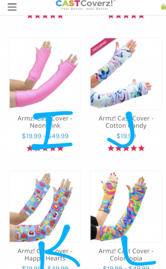
Task: Click the Armz! Cast Cover - Cotton Candy title
Action: tap(126, 122)
